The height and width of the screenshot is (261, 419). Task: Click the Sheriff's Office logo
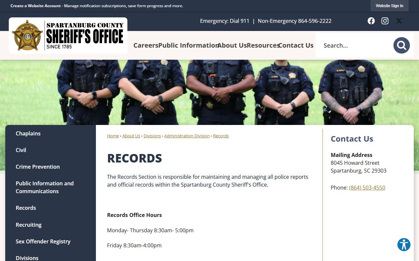click(x=68, y=36)
